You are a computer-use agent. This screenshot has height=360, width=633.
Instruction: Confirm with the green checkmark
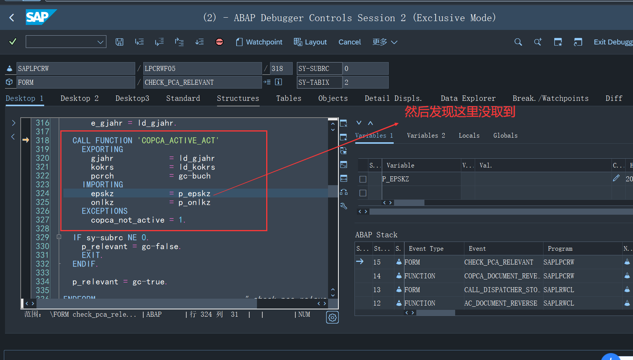13,41
